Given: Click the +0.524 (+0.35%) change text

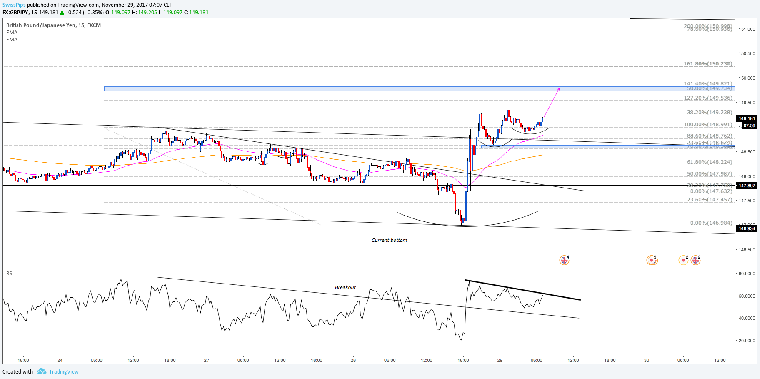Looking at the screenshot, I should pyautogui.click(x=85, y=13).
